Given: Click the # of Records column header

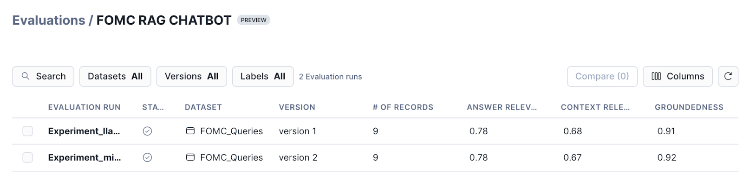Looking at the screenshot, I should click(403, 107).
